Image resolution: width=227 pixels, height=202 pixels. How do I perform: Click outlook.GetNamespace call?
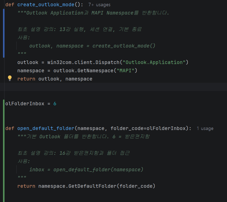[83, 70]
